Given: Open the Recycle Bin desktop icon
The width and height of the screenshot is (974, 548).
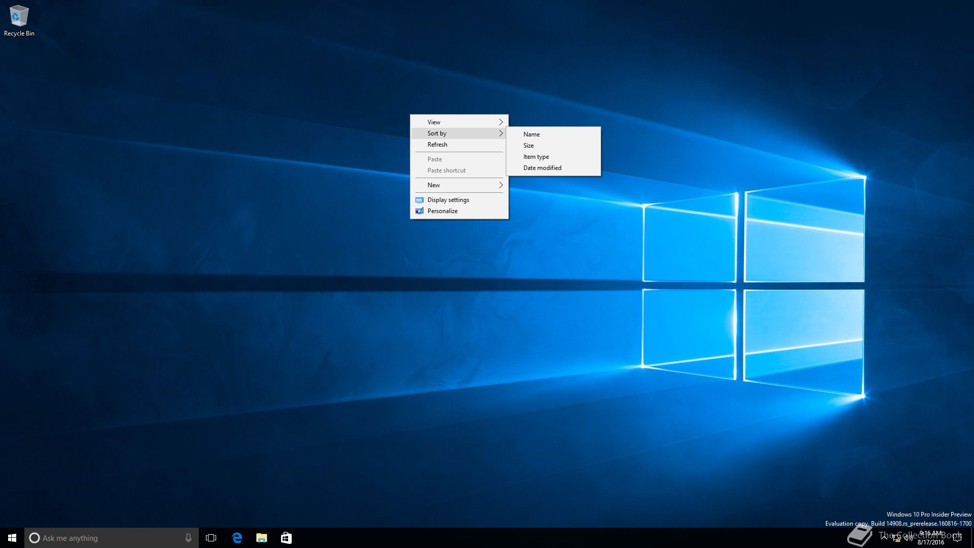Looking at the screenshot, I should [x=19, y=21].
